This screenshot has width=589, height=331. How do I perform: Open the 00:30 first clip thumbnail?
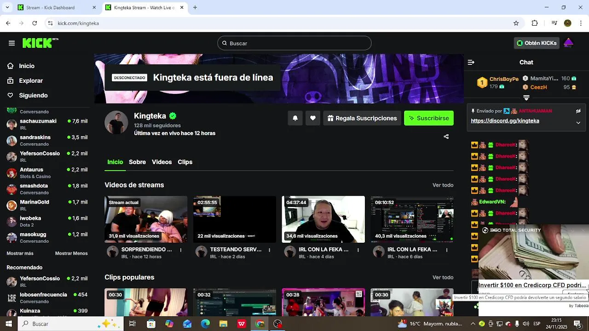tap(146, 302)
